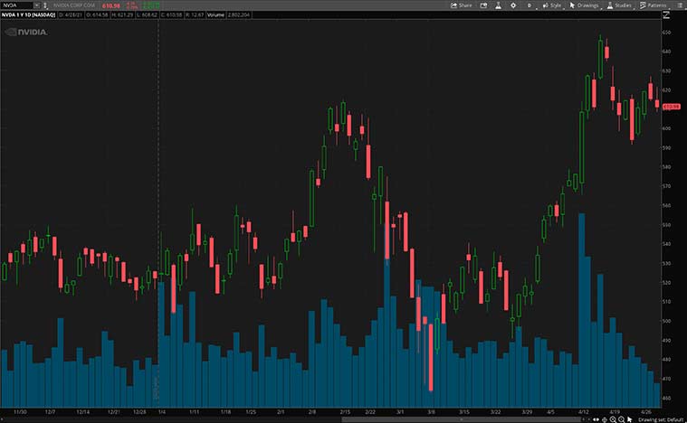This screenshot has height=423, width=687.
Task: Click the D: 4/28/21 date value
Action: pos(70,14)
